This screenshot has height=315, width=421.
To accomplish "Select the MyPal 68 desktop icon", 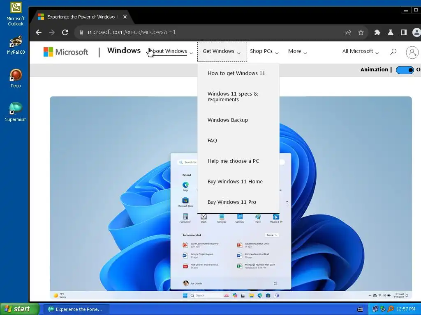I will pyautogui.click(x=16, y=45).
